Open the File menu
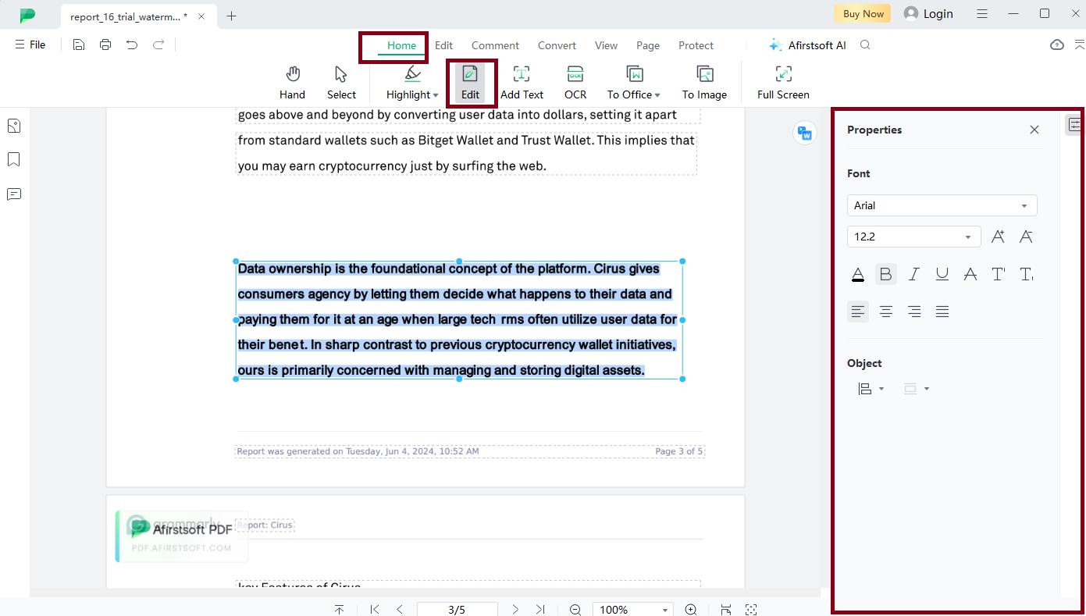This screenshot has width=1086, height=616. (x=30, y=45)
